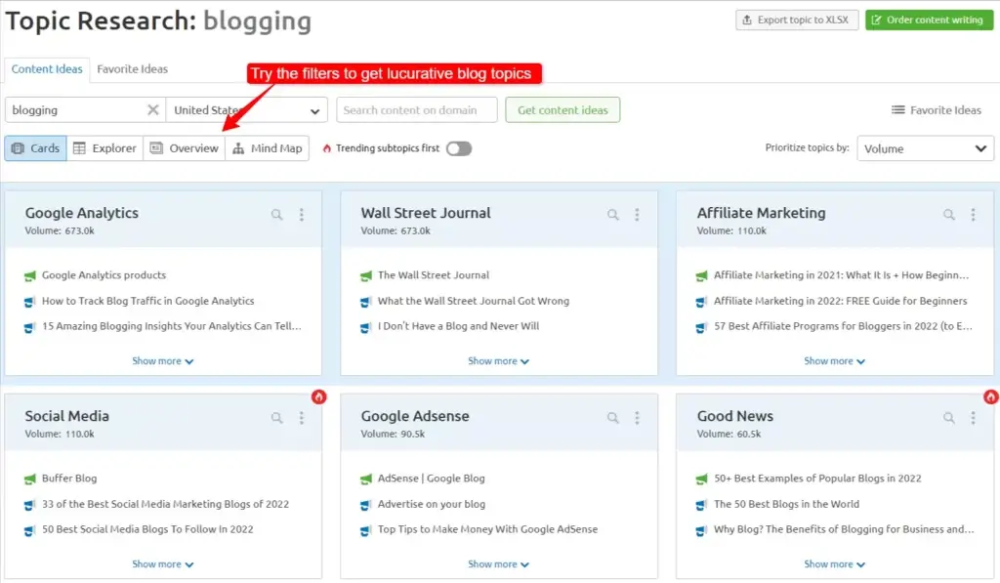Open the three-dot menu on Google Adsense card
The height and width of the screenshot is (583, 1000).
(x=637, y=418)
